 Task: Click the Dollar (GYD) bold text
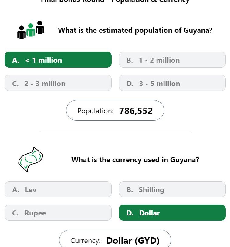point(133,241)
